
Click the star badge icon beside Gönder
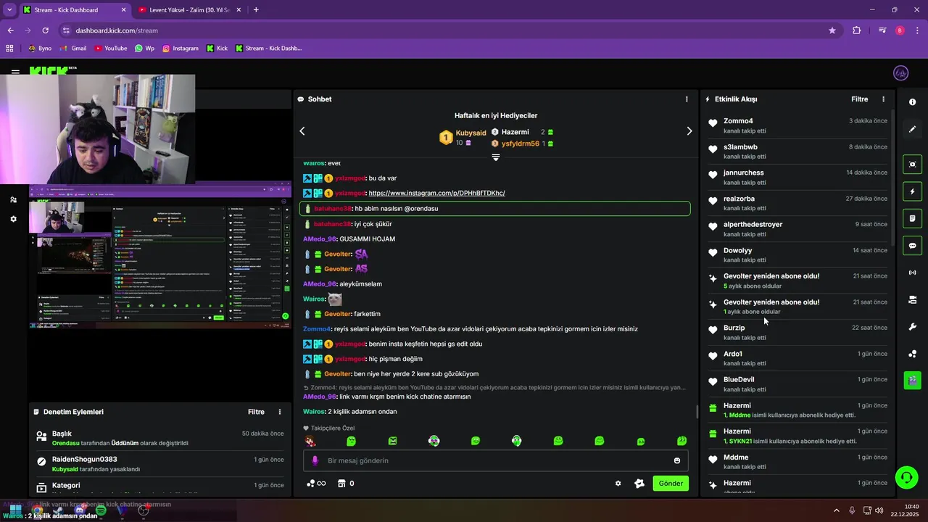[639, 484]
